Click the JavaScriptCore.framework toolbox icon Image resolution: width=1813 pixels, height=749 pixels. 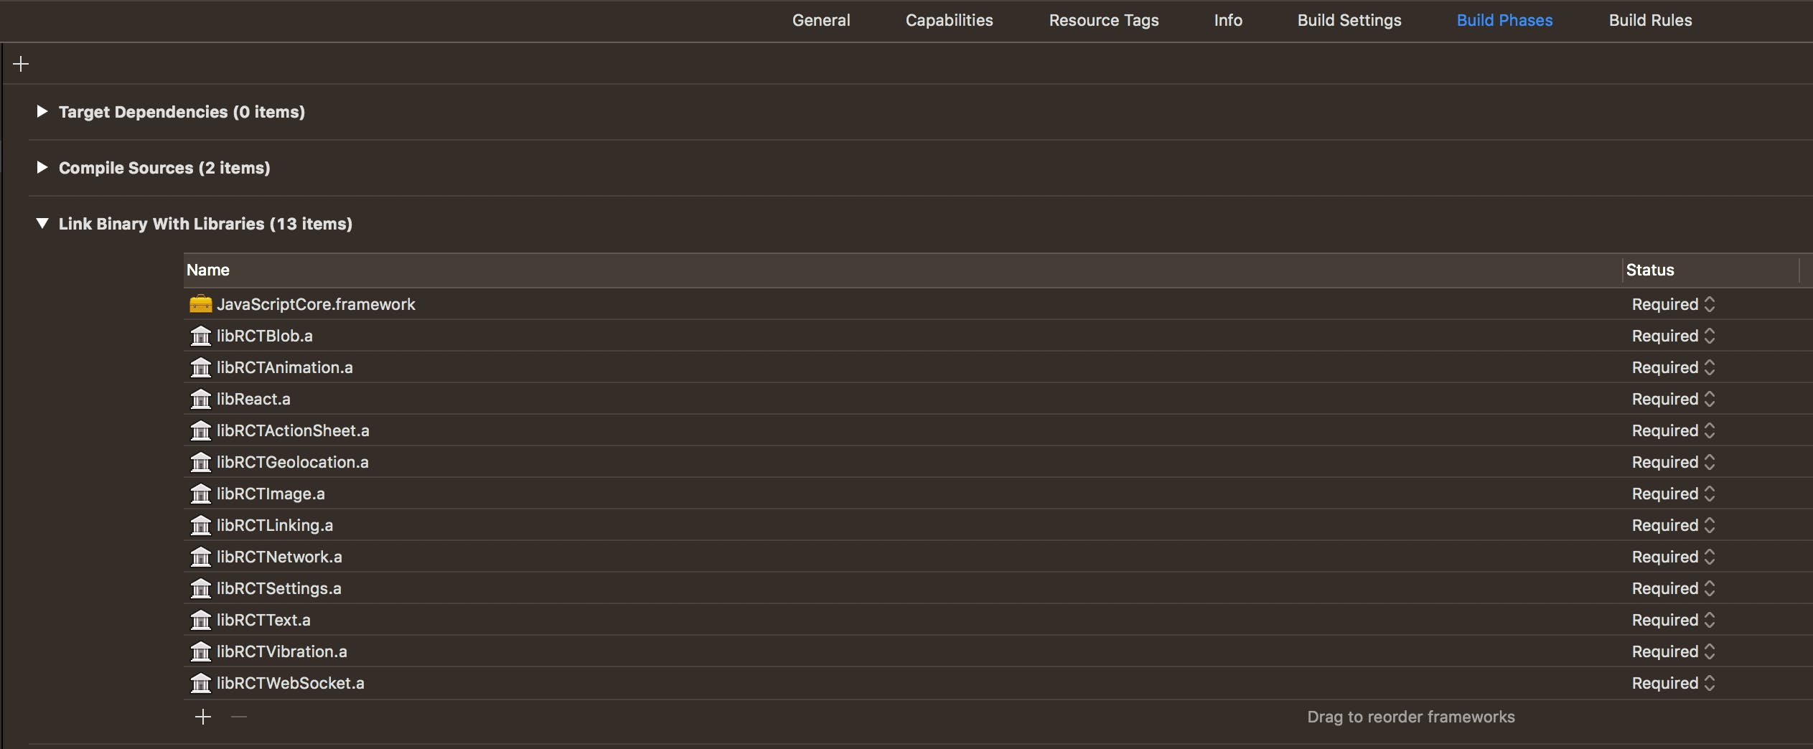[200, 304]
